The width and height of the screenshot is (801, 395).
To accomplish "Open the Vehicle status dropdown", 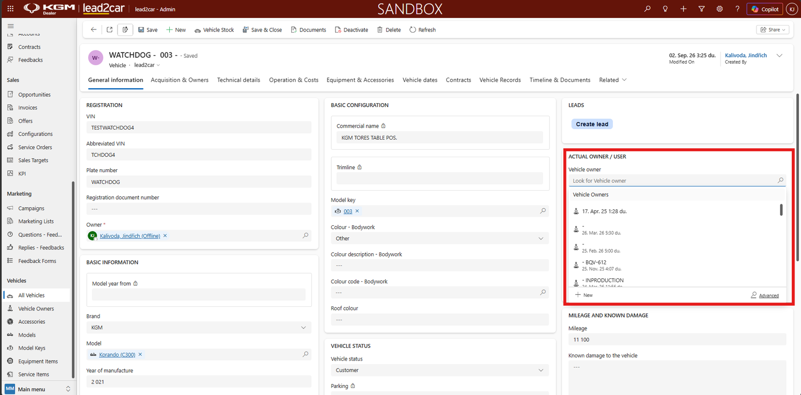I will 440,370.
